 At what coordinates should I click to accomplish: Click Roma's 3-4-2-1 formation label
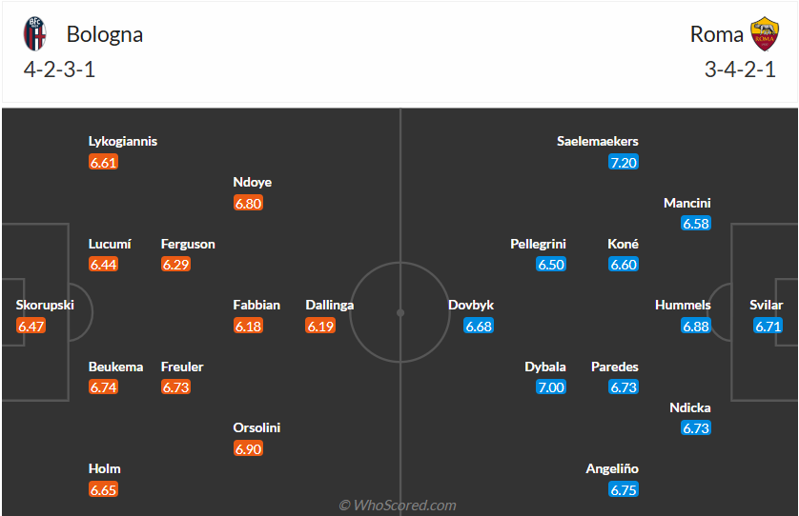(x=740, y=69)
